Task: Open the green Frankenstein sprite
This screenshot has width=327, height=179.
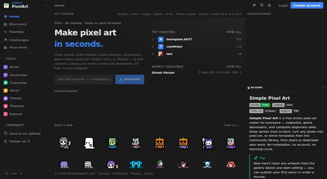Action: click(112, 143)
